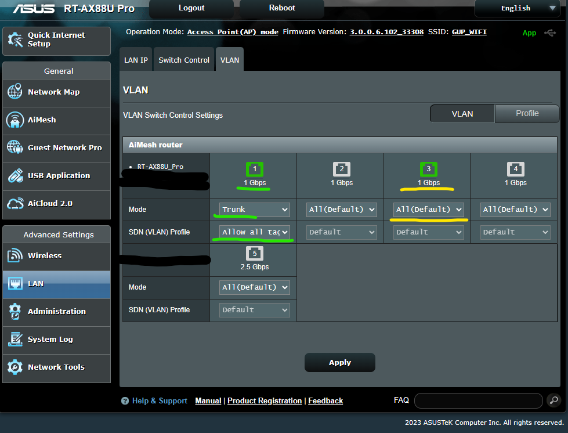Open Guest Network Pro menu item
568x433 pixels.
[56, 148]
